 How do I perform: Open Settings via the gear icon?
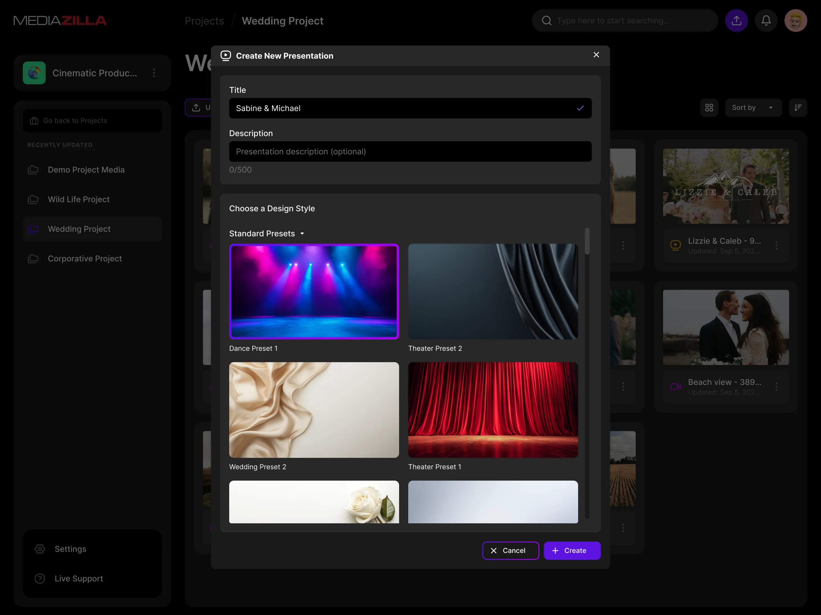pyautogui.click(x=39, y=549)
